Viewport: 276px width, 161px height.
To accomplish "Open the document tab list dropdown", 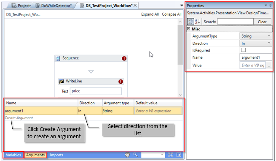I will 182,5.
